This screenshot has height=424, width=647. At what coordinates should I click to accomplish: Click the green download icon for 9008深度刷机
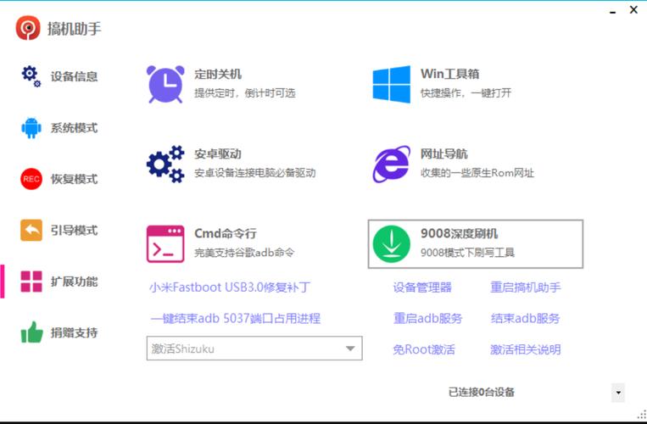(x=391, y=243)
